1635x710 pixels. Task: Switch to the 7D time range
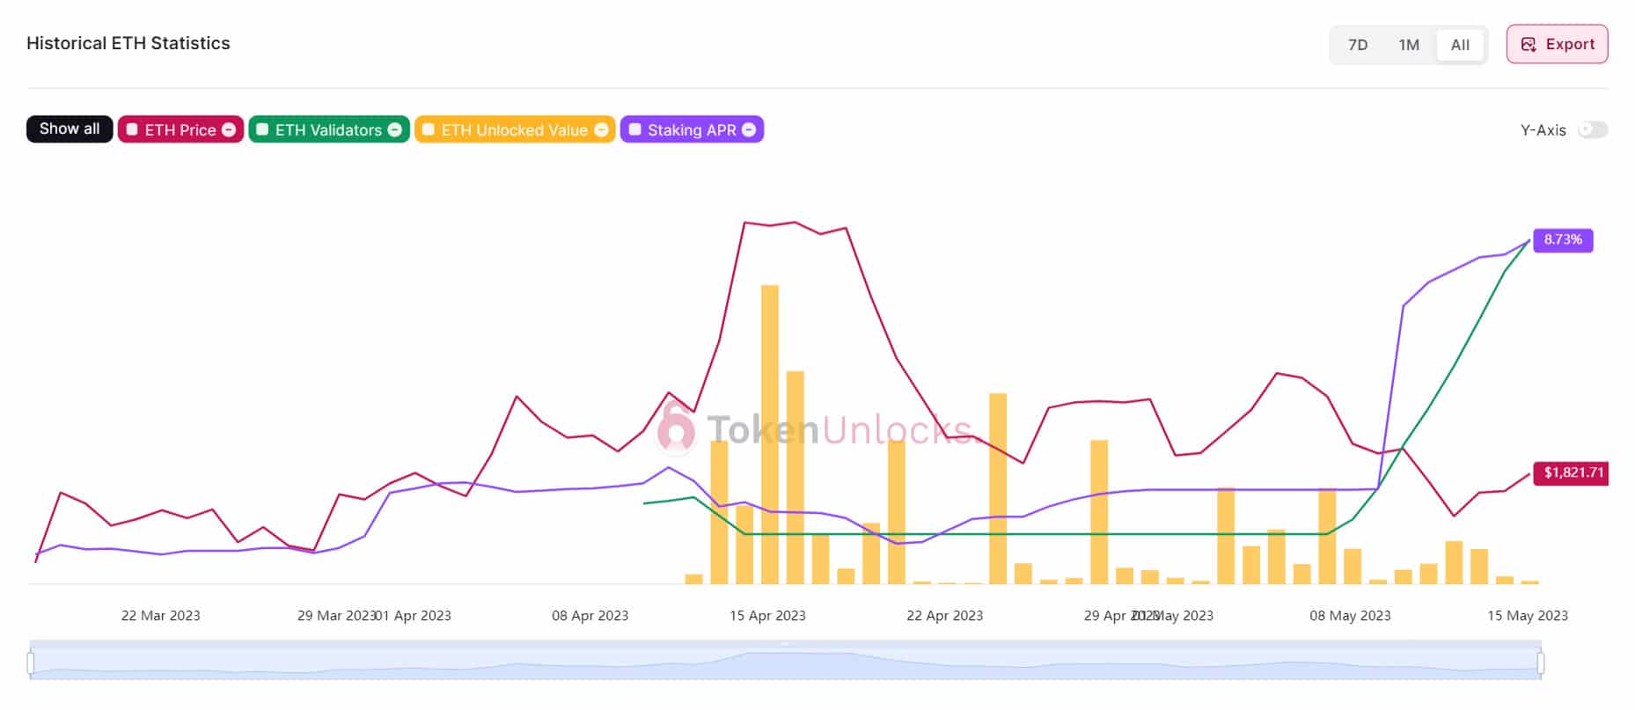(x=1358, y=45)
